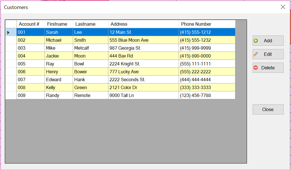291x170 pixels.
Task: Select account cell 005
Action: pyautogui.click(x=30, y=64)
